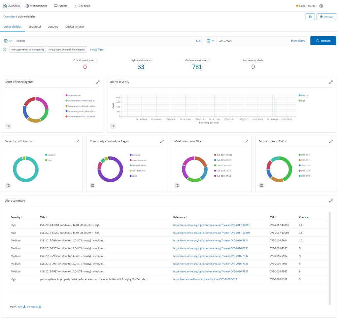Toggle the Medium series in Alerts severity legend
338x319 pixels.
[305, 95]
